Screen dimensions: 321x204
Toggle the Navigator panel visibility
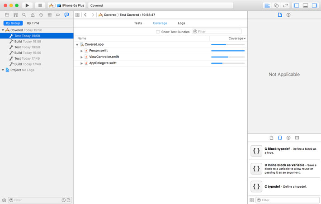coord(296,5)
